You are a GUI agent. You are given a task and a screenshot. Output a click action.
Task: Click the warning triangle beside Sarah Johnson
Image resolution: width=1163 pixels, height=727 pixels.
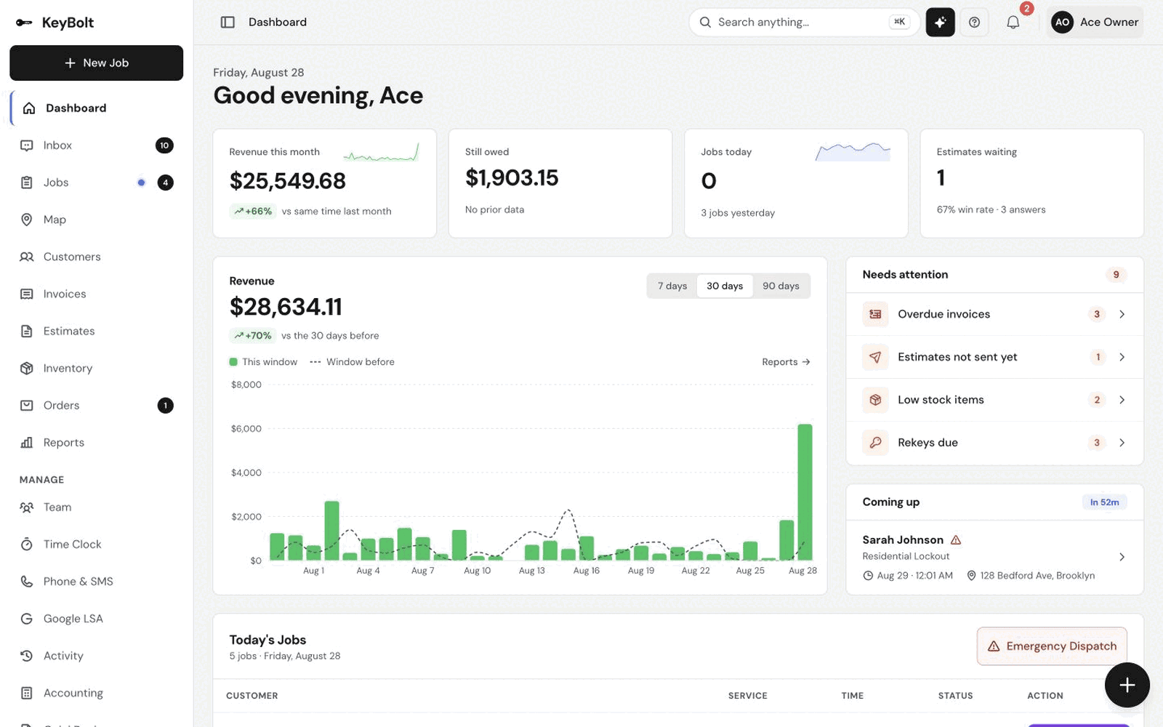[956, 540]
